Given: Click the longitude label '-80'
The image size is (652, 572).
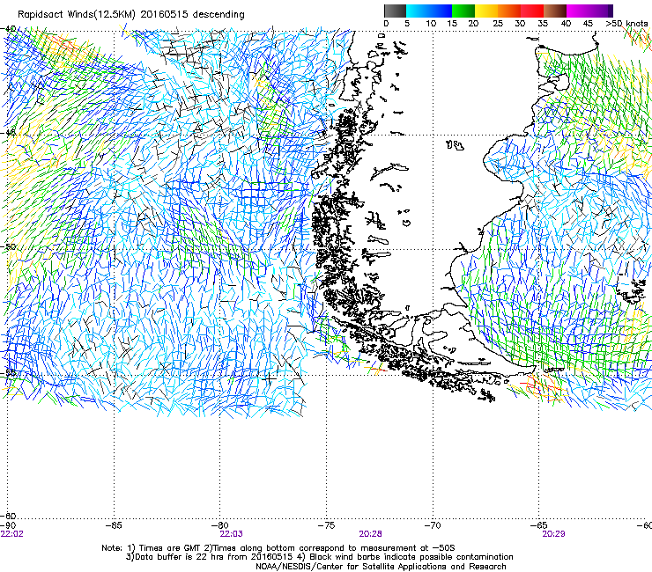Looking at the screenshot, I should (x=220, y=525).
